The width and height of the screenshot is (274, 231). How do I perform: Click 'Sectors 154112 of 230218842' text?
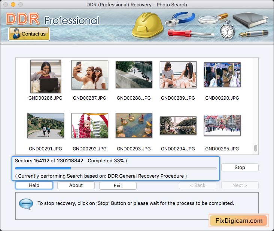tap(49, 160)
